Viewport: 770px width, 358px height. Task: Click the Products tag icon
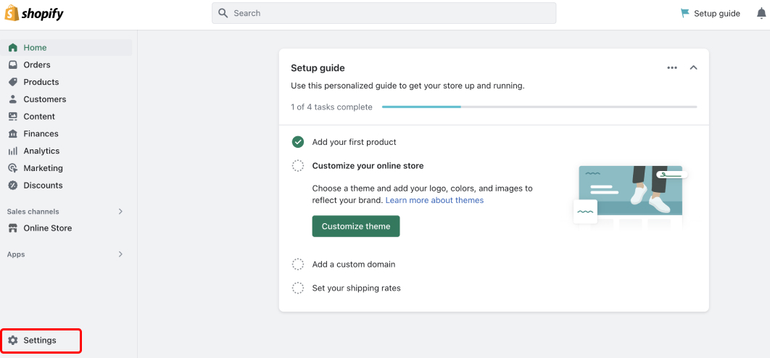13,82
